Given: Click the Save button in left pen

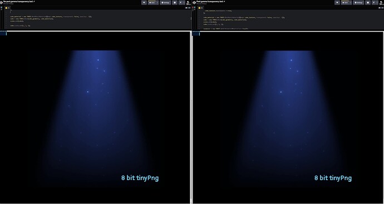Looking at the screenshot, I should 152,2.
